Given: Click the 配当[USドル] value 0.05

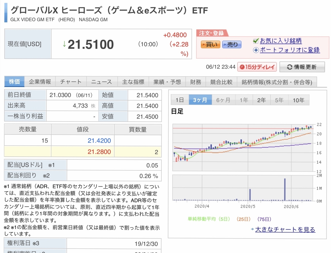Looking at the screenshot, I should pos(152,165).
